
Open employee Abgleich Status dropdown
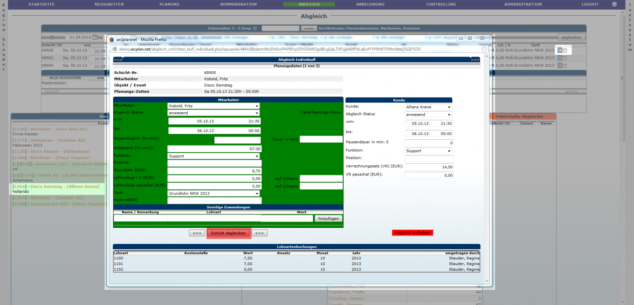coord(213,113)
